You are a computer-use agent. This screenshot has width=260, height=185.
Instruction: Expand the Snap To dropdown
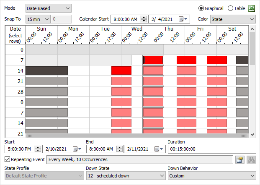pyautogui.click(x=38, y=19)
